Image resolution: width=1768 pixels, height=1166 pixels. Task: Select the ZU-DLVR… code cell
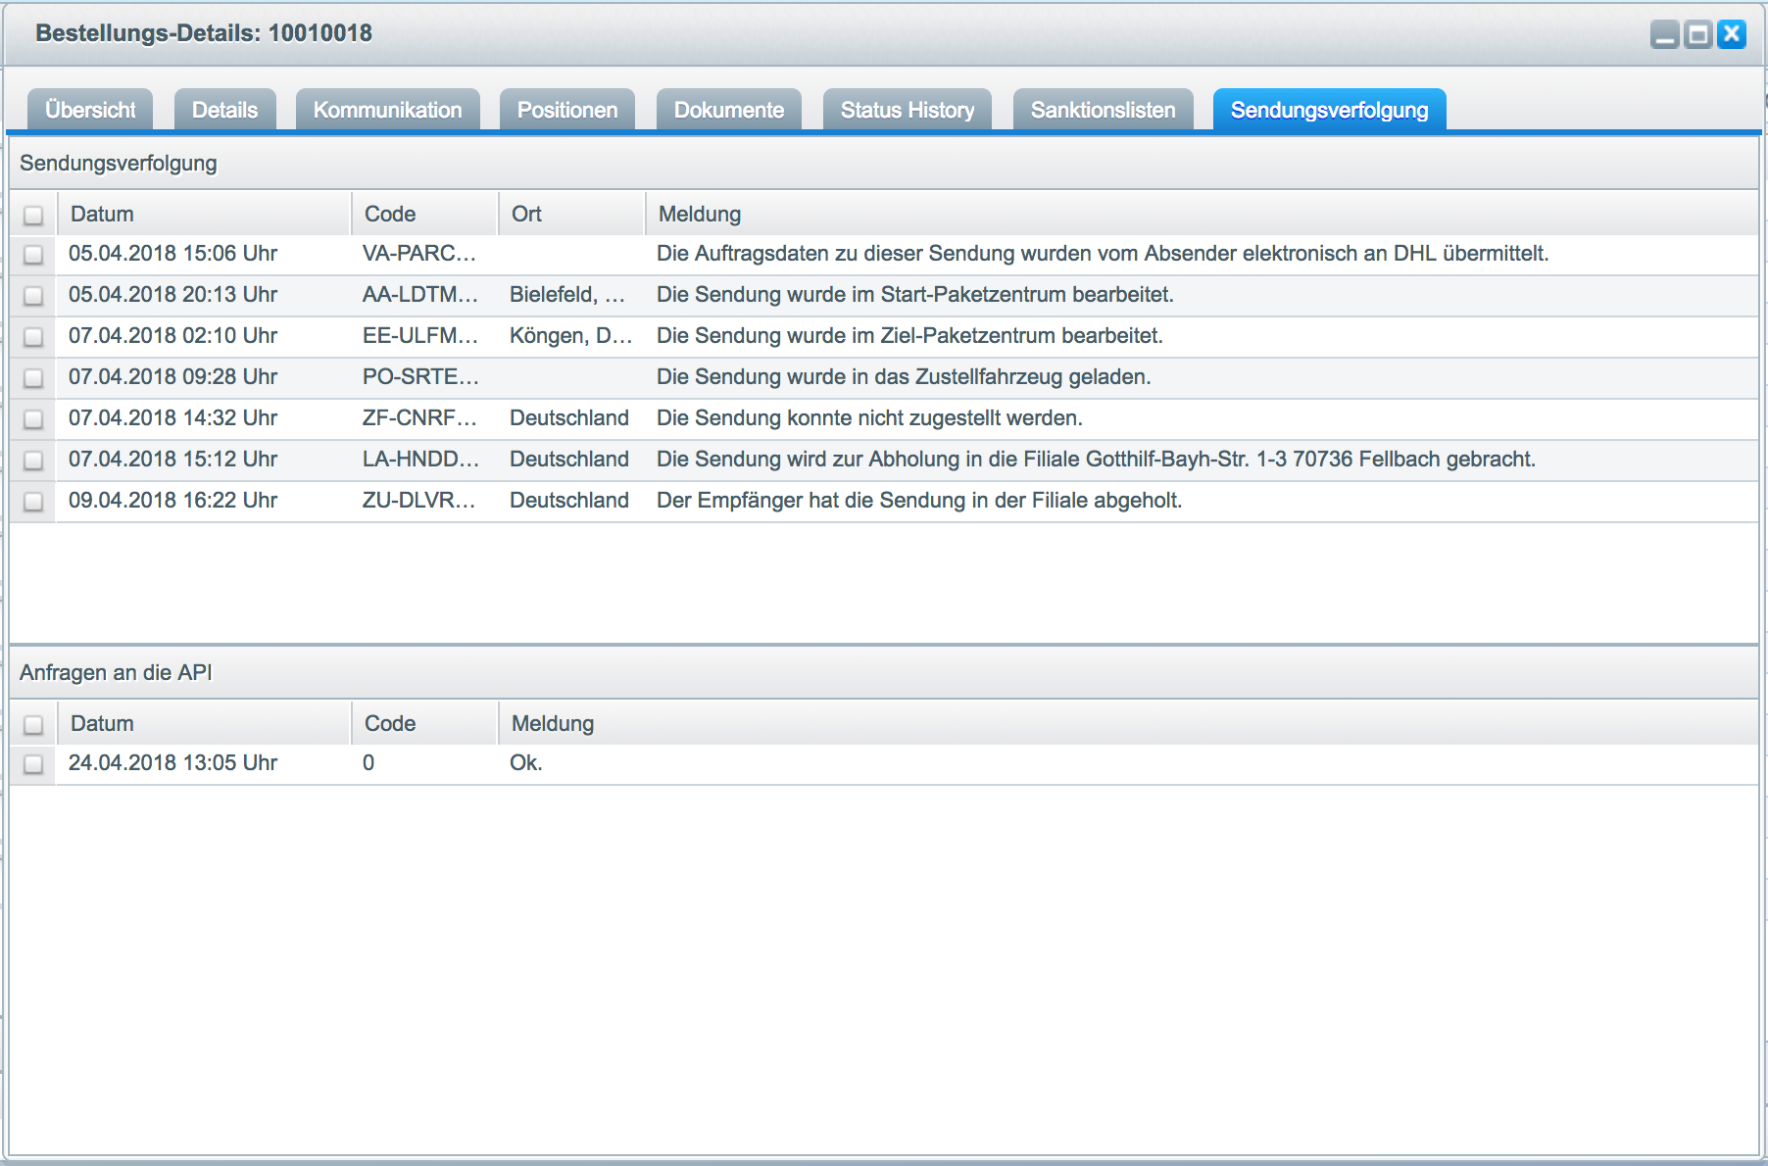point(419,501)
